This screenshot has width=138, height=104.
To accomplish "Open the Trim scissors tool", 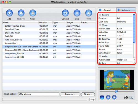I will [x=89, y=13].
